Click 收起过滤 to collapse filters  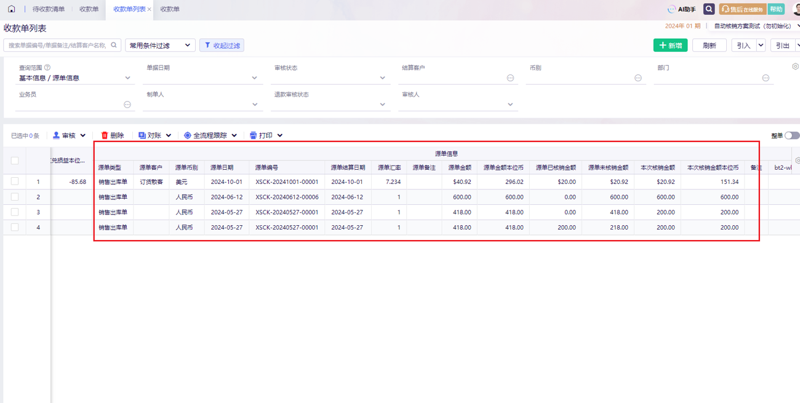(x=222, y=46)
